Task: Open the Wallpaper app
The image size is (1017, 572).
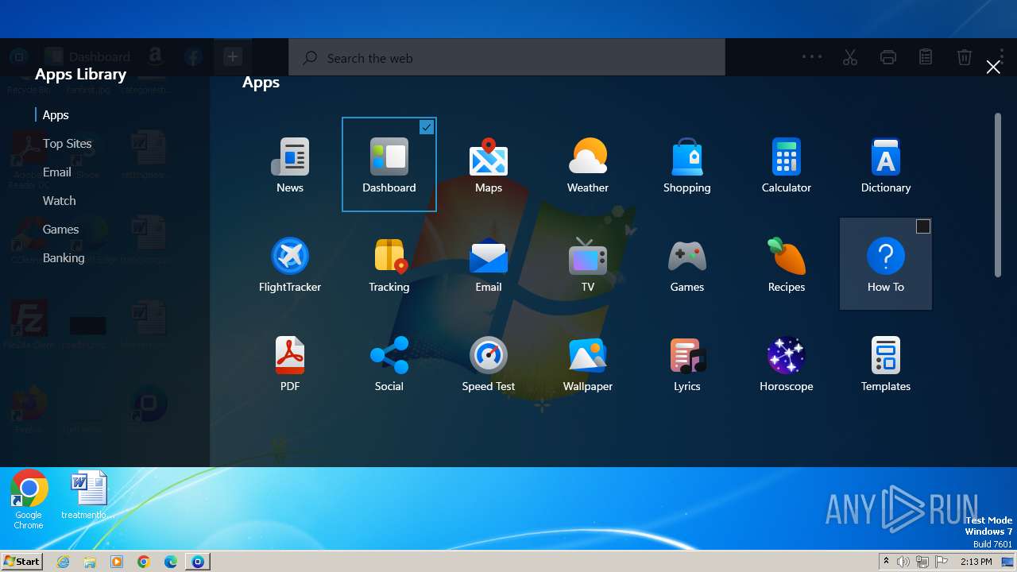Action: 588,364
